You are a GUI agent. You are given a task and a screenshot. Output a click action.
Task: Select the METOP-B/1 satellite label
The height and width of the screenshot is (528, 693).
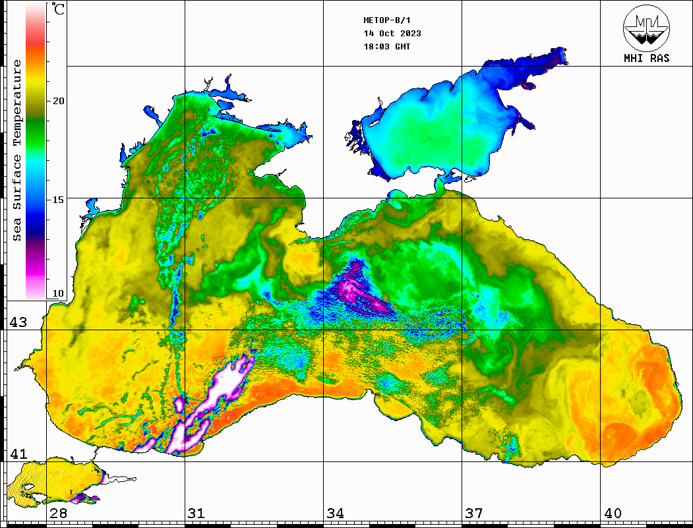point(386,20)
